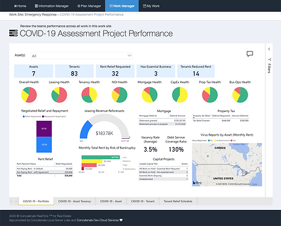Select 'All Work on Hold - Essential Work Required' row

click(163, 168)
